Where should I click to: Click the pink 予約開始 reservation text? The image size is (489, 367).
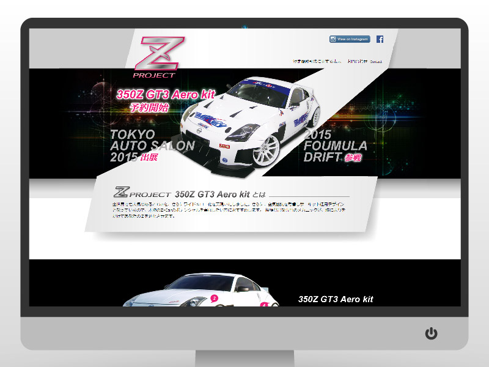pyautogui.click(x=149, y=108)
